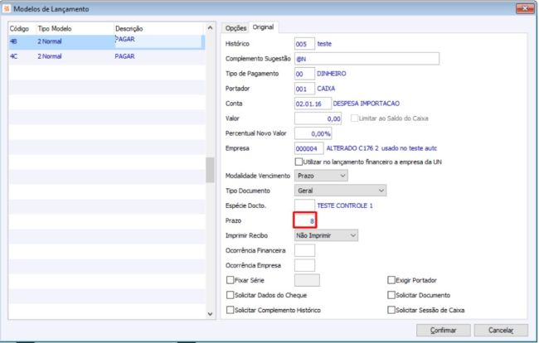The height and width of the screenshot is (343, 539).
Task: Click the list scroll up arrow
Action: (211, 28)
